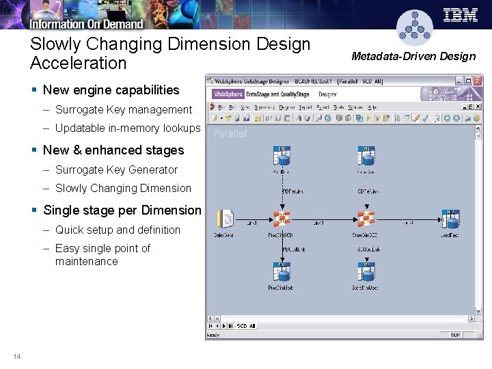The width and height of the screenshot is (492, 369).
Task: Open the Import menu
Action: point(305,107)
